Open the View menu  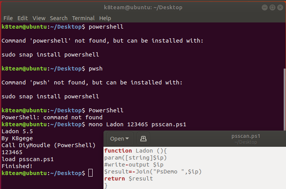(39, 18)
